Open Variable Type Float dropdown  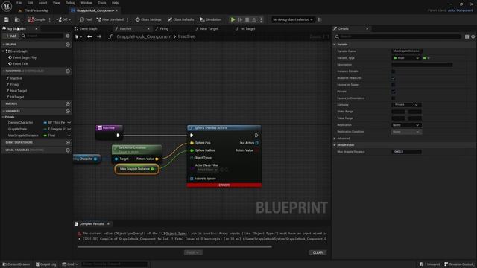[x=405, y=58]
